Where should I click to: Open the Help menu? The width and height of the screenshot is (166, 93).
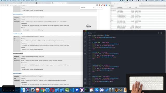36,1
